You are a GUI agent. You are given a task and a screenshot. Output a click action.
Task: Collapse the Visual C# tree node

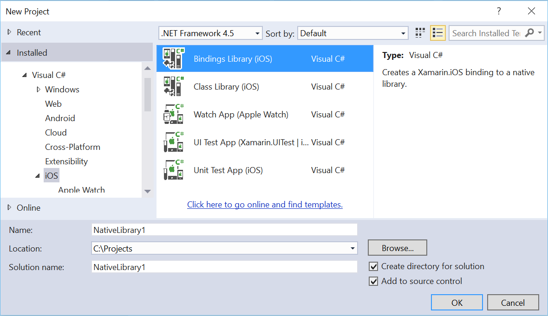click(x=25, y=75)
